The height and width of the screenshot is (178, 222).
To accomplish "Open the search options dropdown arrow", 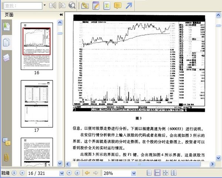I will (45, 5).
